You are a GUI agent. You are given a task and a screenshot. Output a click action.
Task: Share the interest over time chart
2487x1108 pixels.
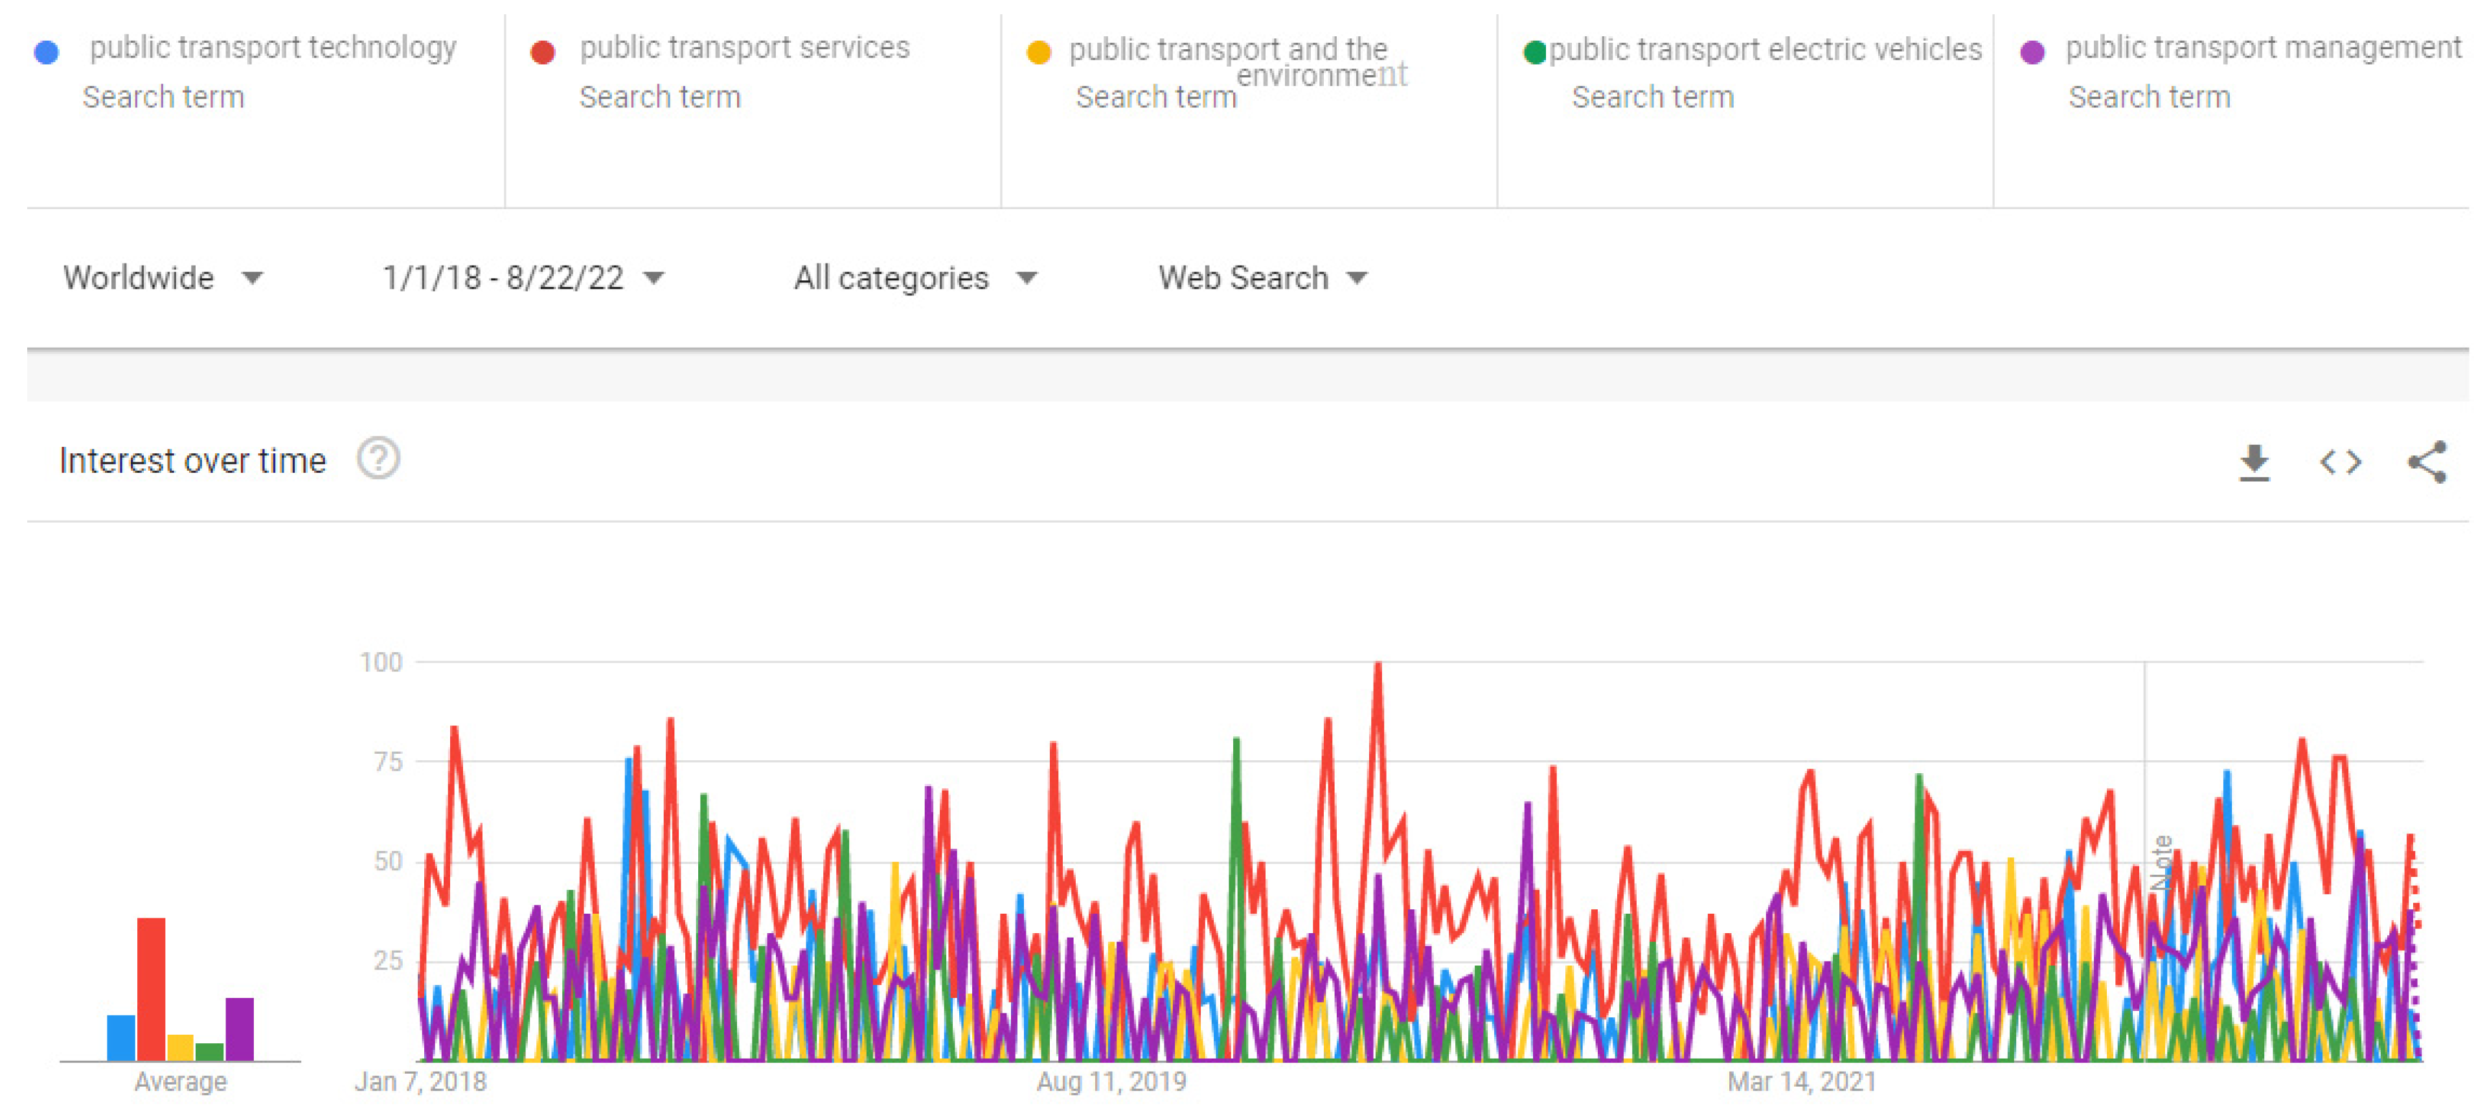point(2426,462)
